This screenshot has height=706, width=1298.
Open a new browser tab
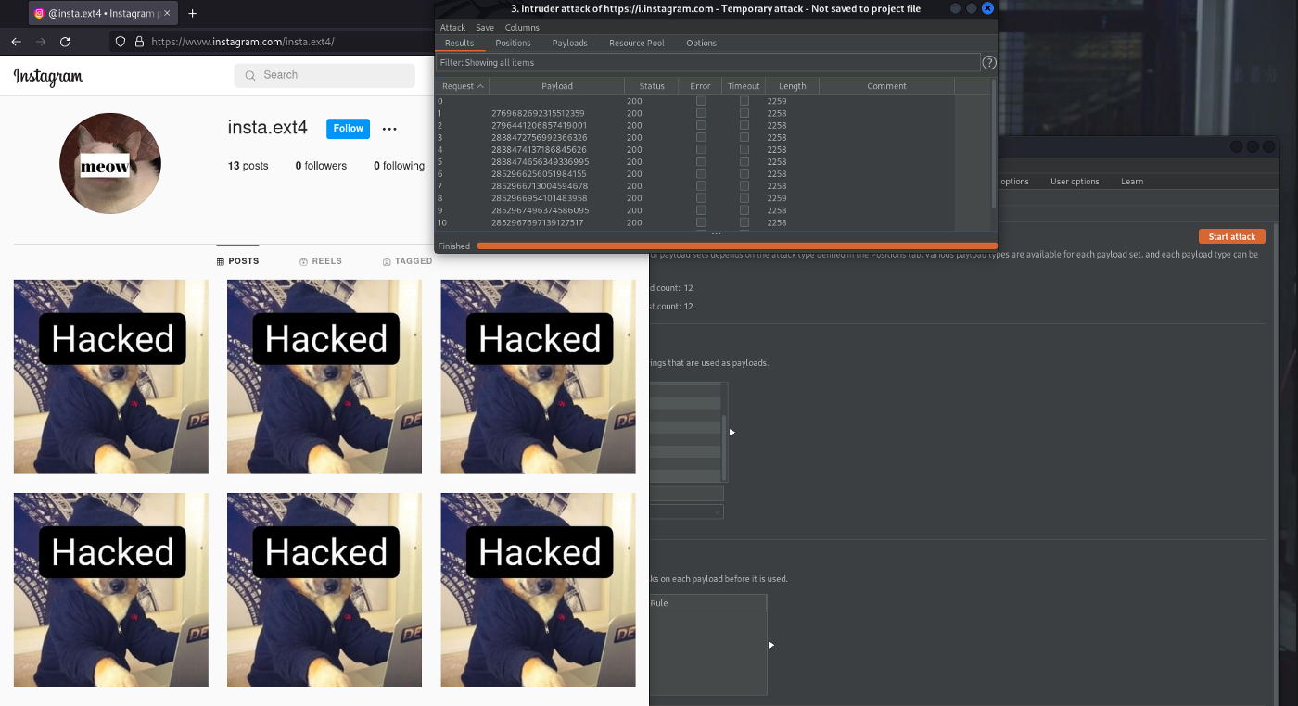[192, 14]
